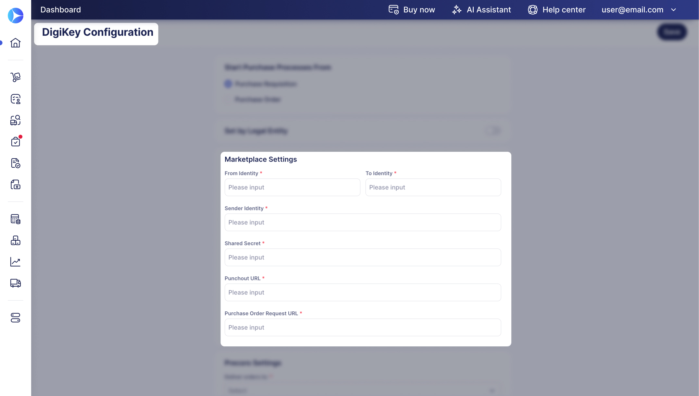Click the Purchase Order Request URL label
The height and width of the screenshot is (396, 699).
coord(261,313)
